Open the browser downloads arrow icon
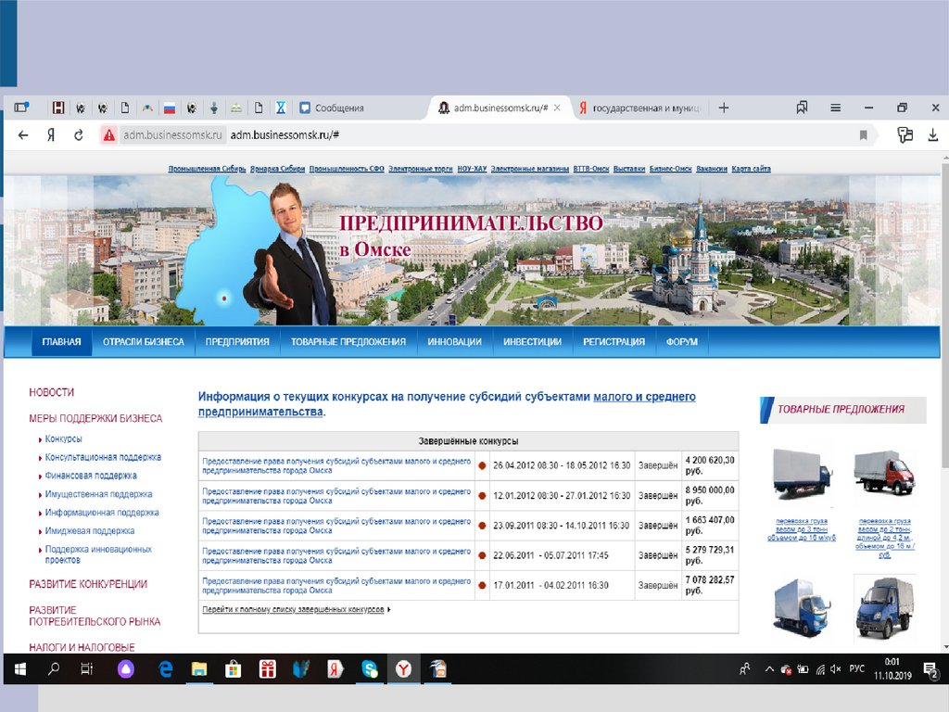This screenshot has height=712, width=949. (932, 135)
